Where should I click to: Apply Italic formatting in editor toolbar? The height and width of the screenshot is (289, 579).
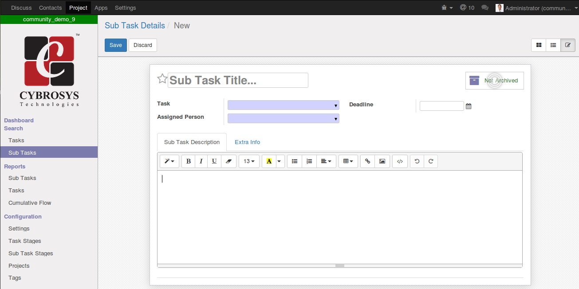[x=201, y=161]
